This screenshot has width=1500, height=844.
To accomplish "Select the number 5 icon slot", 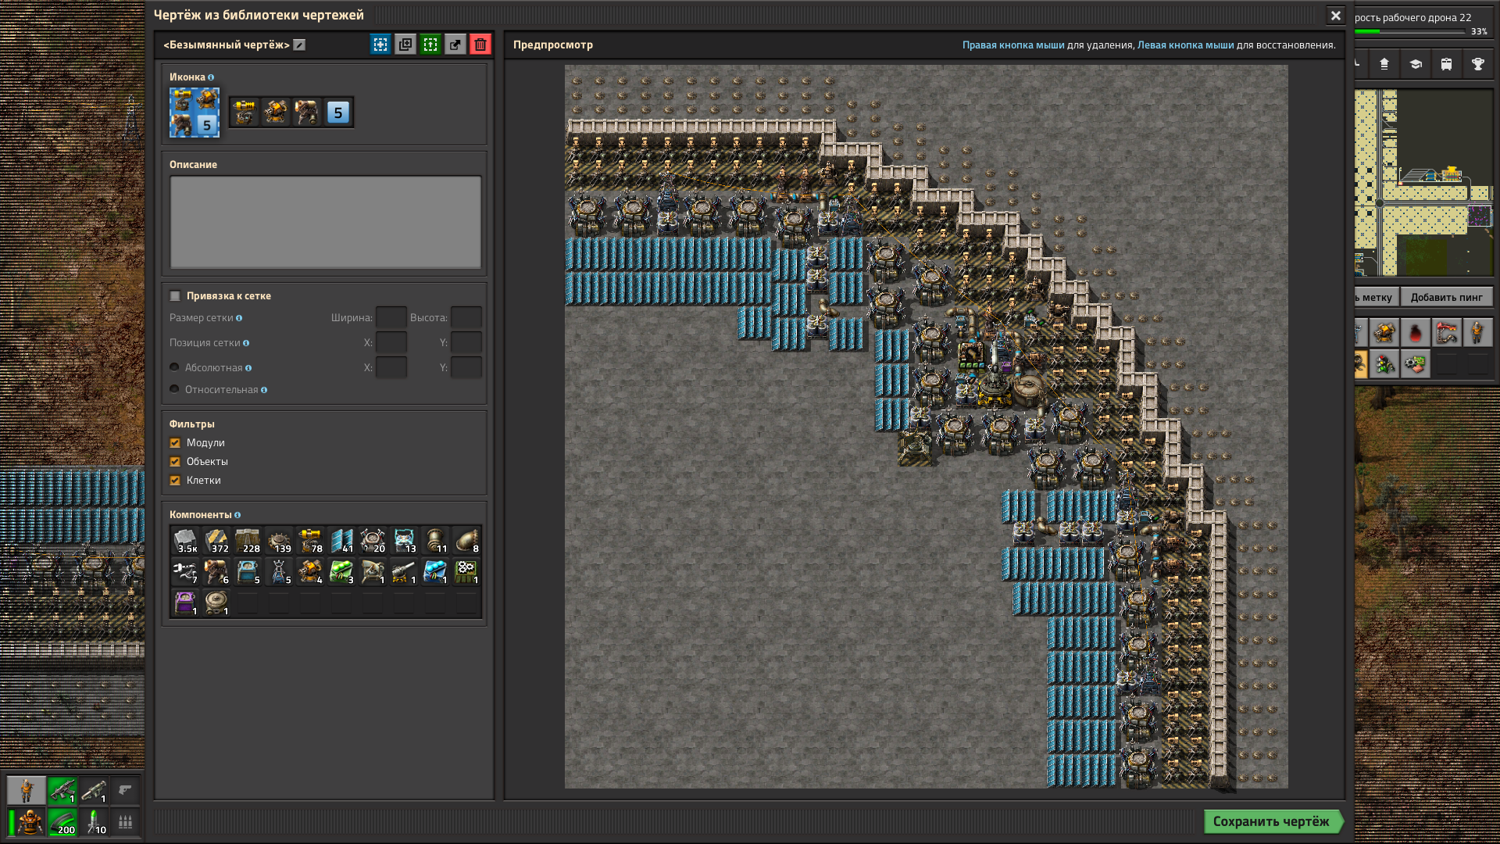I will point(338,113).
